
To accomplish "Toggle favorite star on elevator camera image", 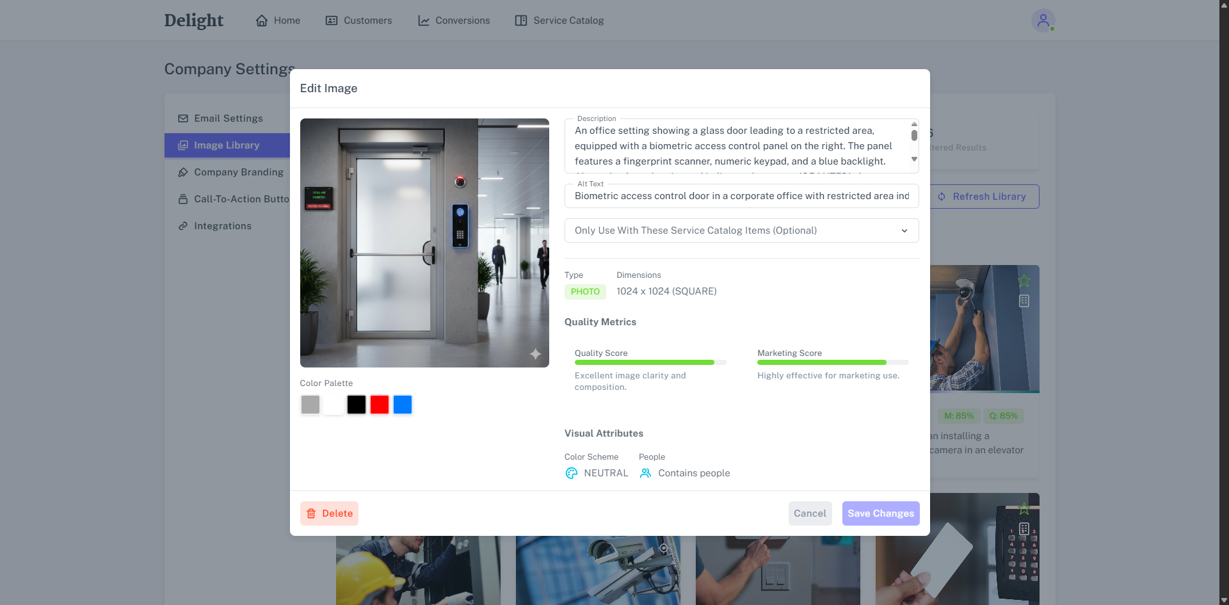I will 1024,280.
